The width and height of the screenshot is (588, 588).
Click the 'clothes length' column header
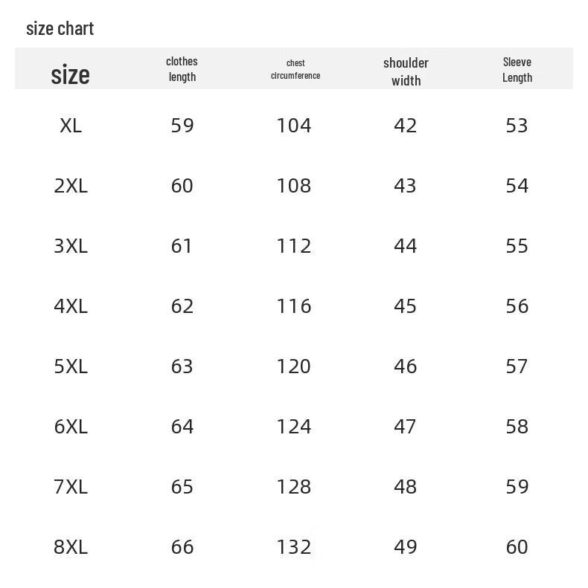point(182,69)
